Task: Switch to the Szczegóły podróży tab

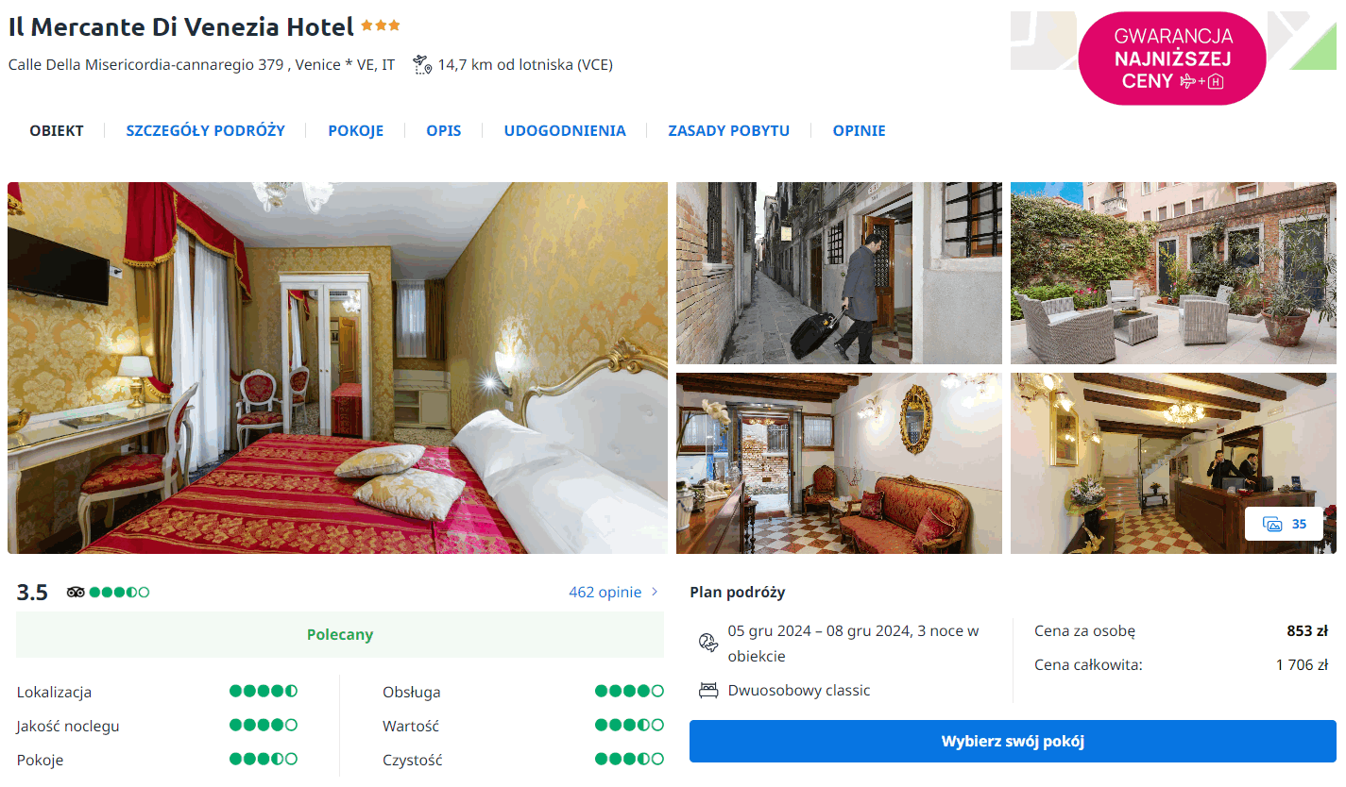Action: click(206, 131)
